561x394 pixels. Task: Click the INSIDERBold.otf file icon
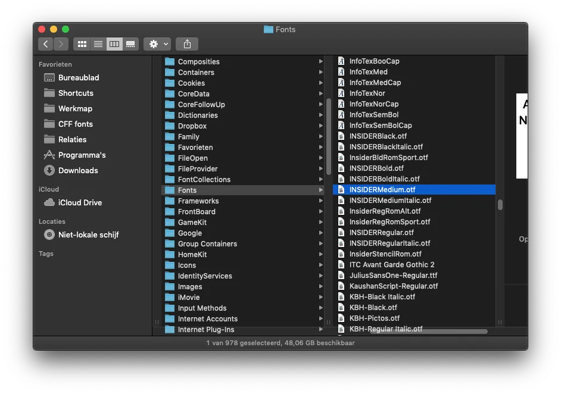click(x=341, y=168)
